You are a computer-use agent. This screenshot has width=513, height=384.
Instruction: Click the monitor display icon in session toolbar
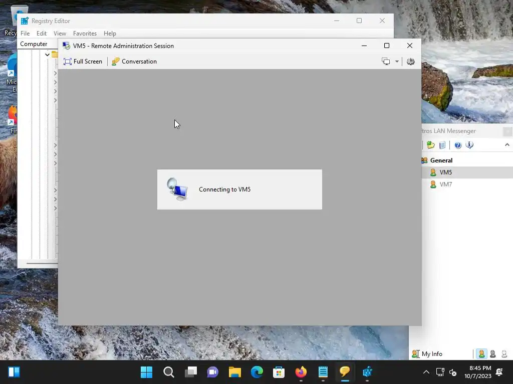pyautogui.click(x=386, y=61)
